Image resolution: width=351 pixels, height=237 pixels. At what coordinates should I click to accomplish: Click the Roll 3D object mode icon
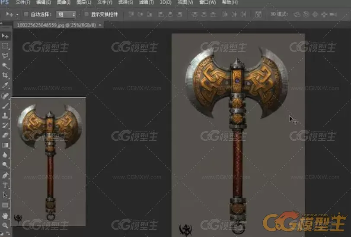coord(306,15)
